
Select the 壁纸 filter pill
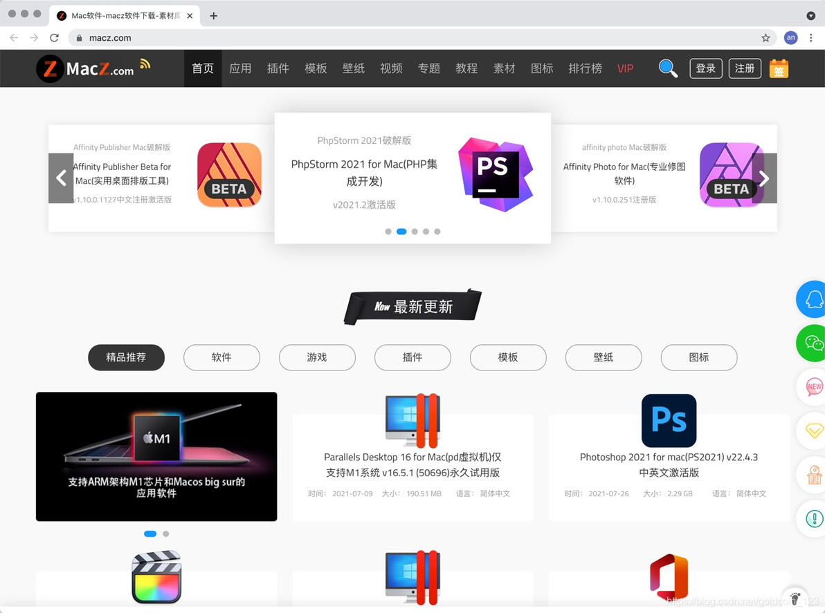pos(604,357)
